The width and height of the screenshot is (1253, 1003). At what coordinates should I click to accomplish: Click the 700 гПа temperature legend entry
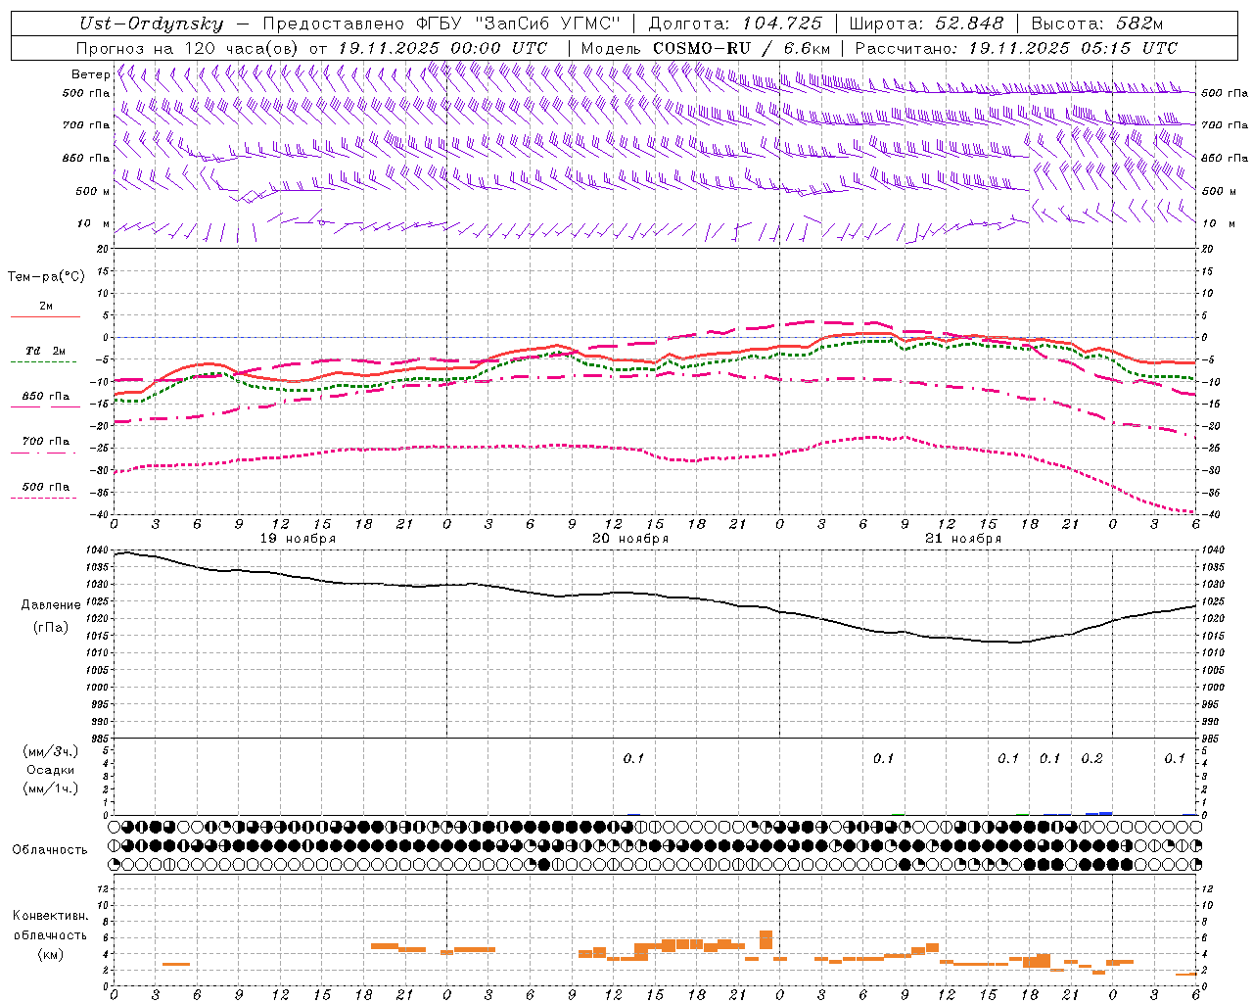click(x=46, y=442)
